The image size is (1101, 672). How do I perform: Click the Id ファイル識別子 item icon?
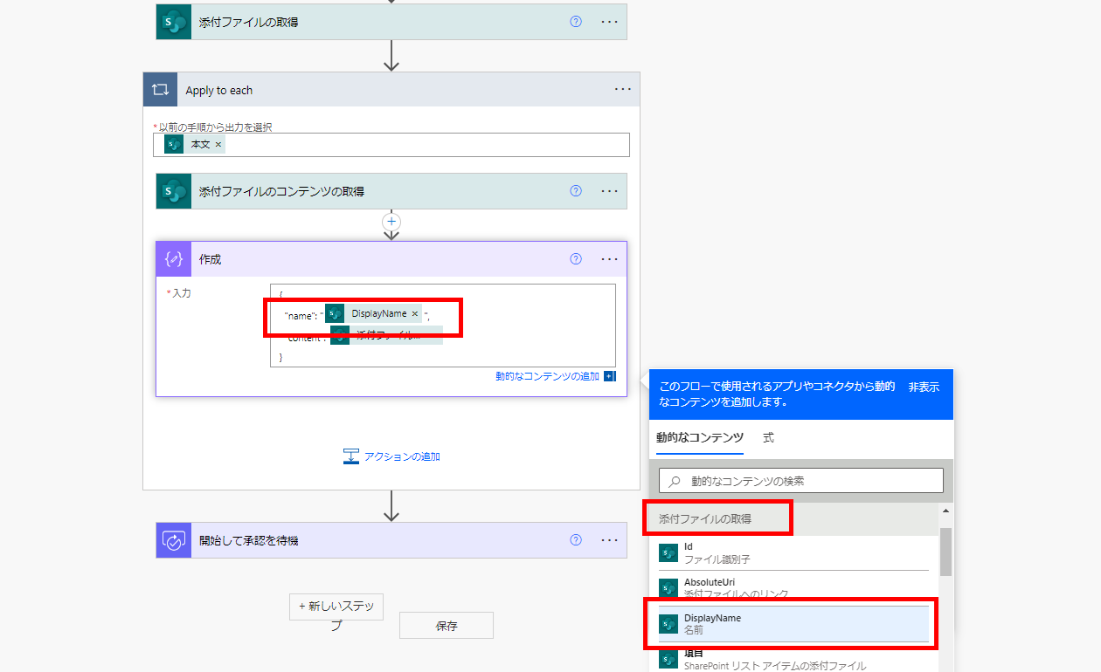click(x=668, y=552)
